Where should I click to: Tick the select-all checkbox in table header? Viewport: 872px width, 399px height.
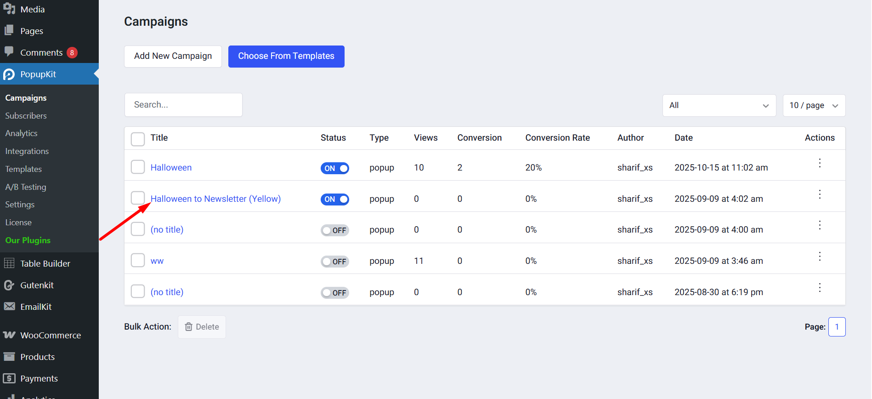pyautogui.click(x=138, y=139)
